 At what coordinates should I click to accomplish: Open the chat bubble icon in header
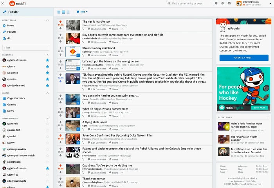[x=223, y=3]
